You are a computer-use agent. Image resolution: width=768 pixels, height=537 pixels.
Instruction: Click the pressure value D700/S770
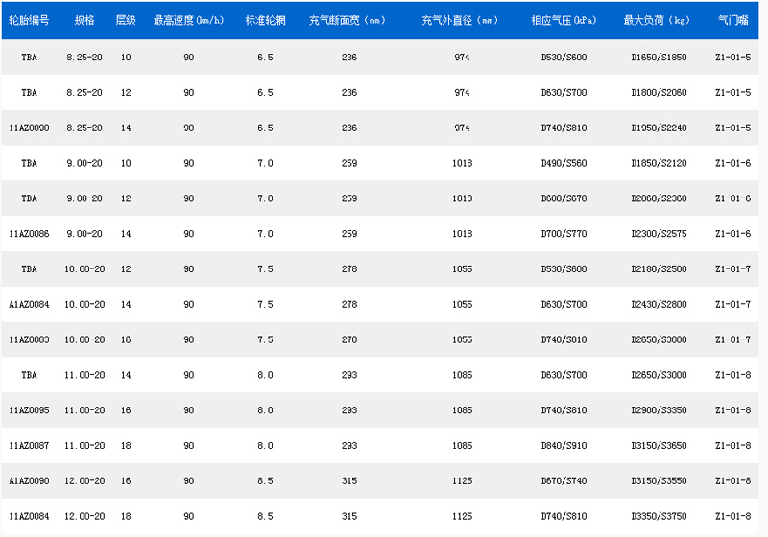[564, 234]
